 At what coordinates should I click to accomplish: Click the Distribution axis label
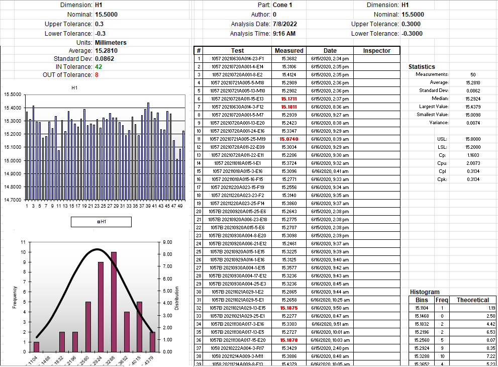click(176, 298)
